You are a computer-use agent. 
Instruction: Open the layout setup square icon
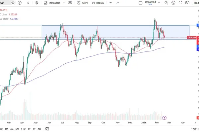[x=140, y=3]
